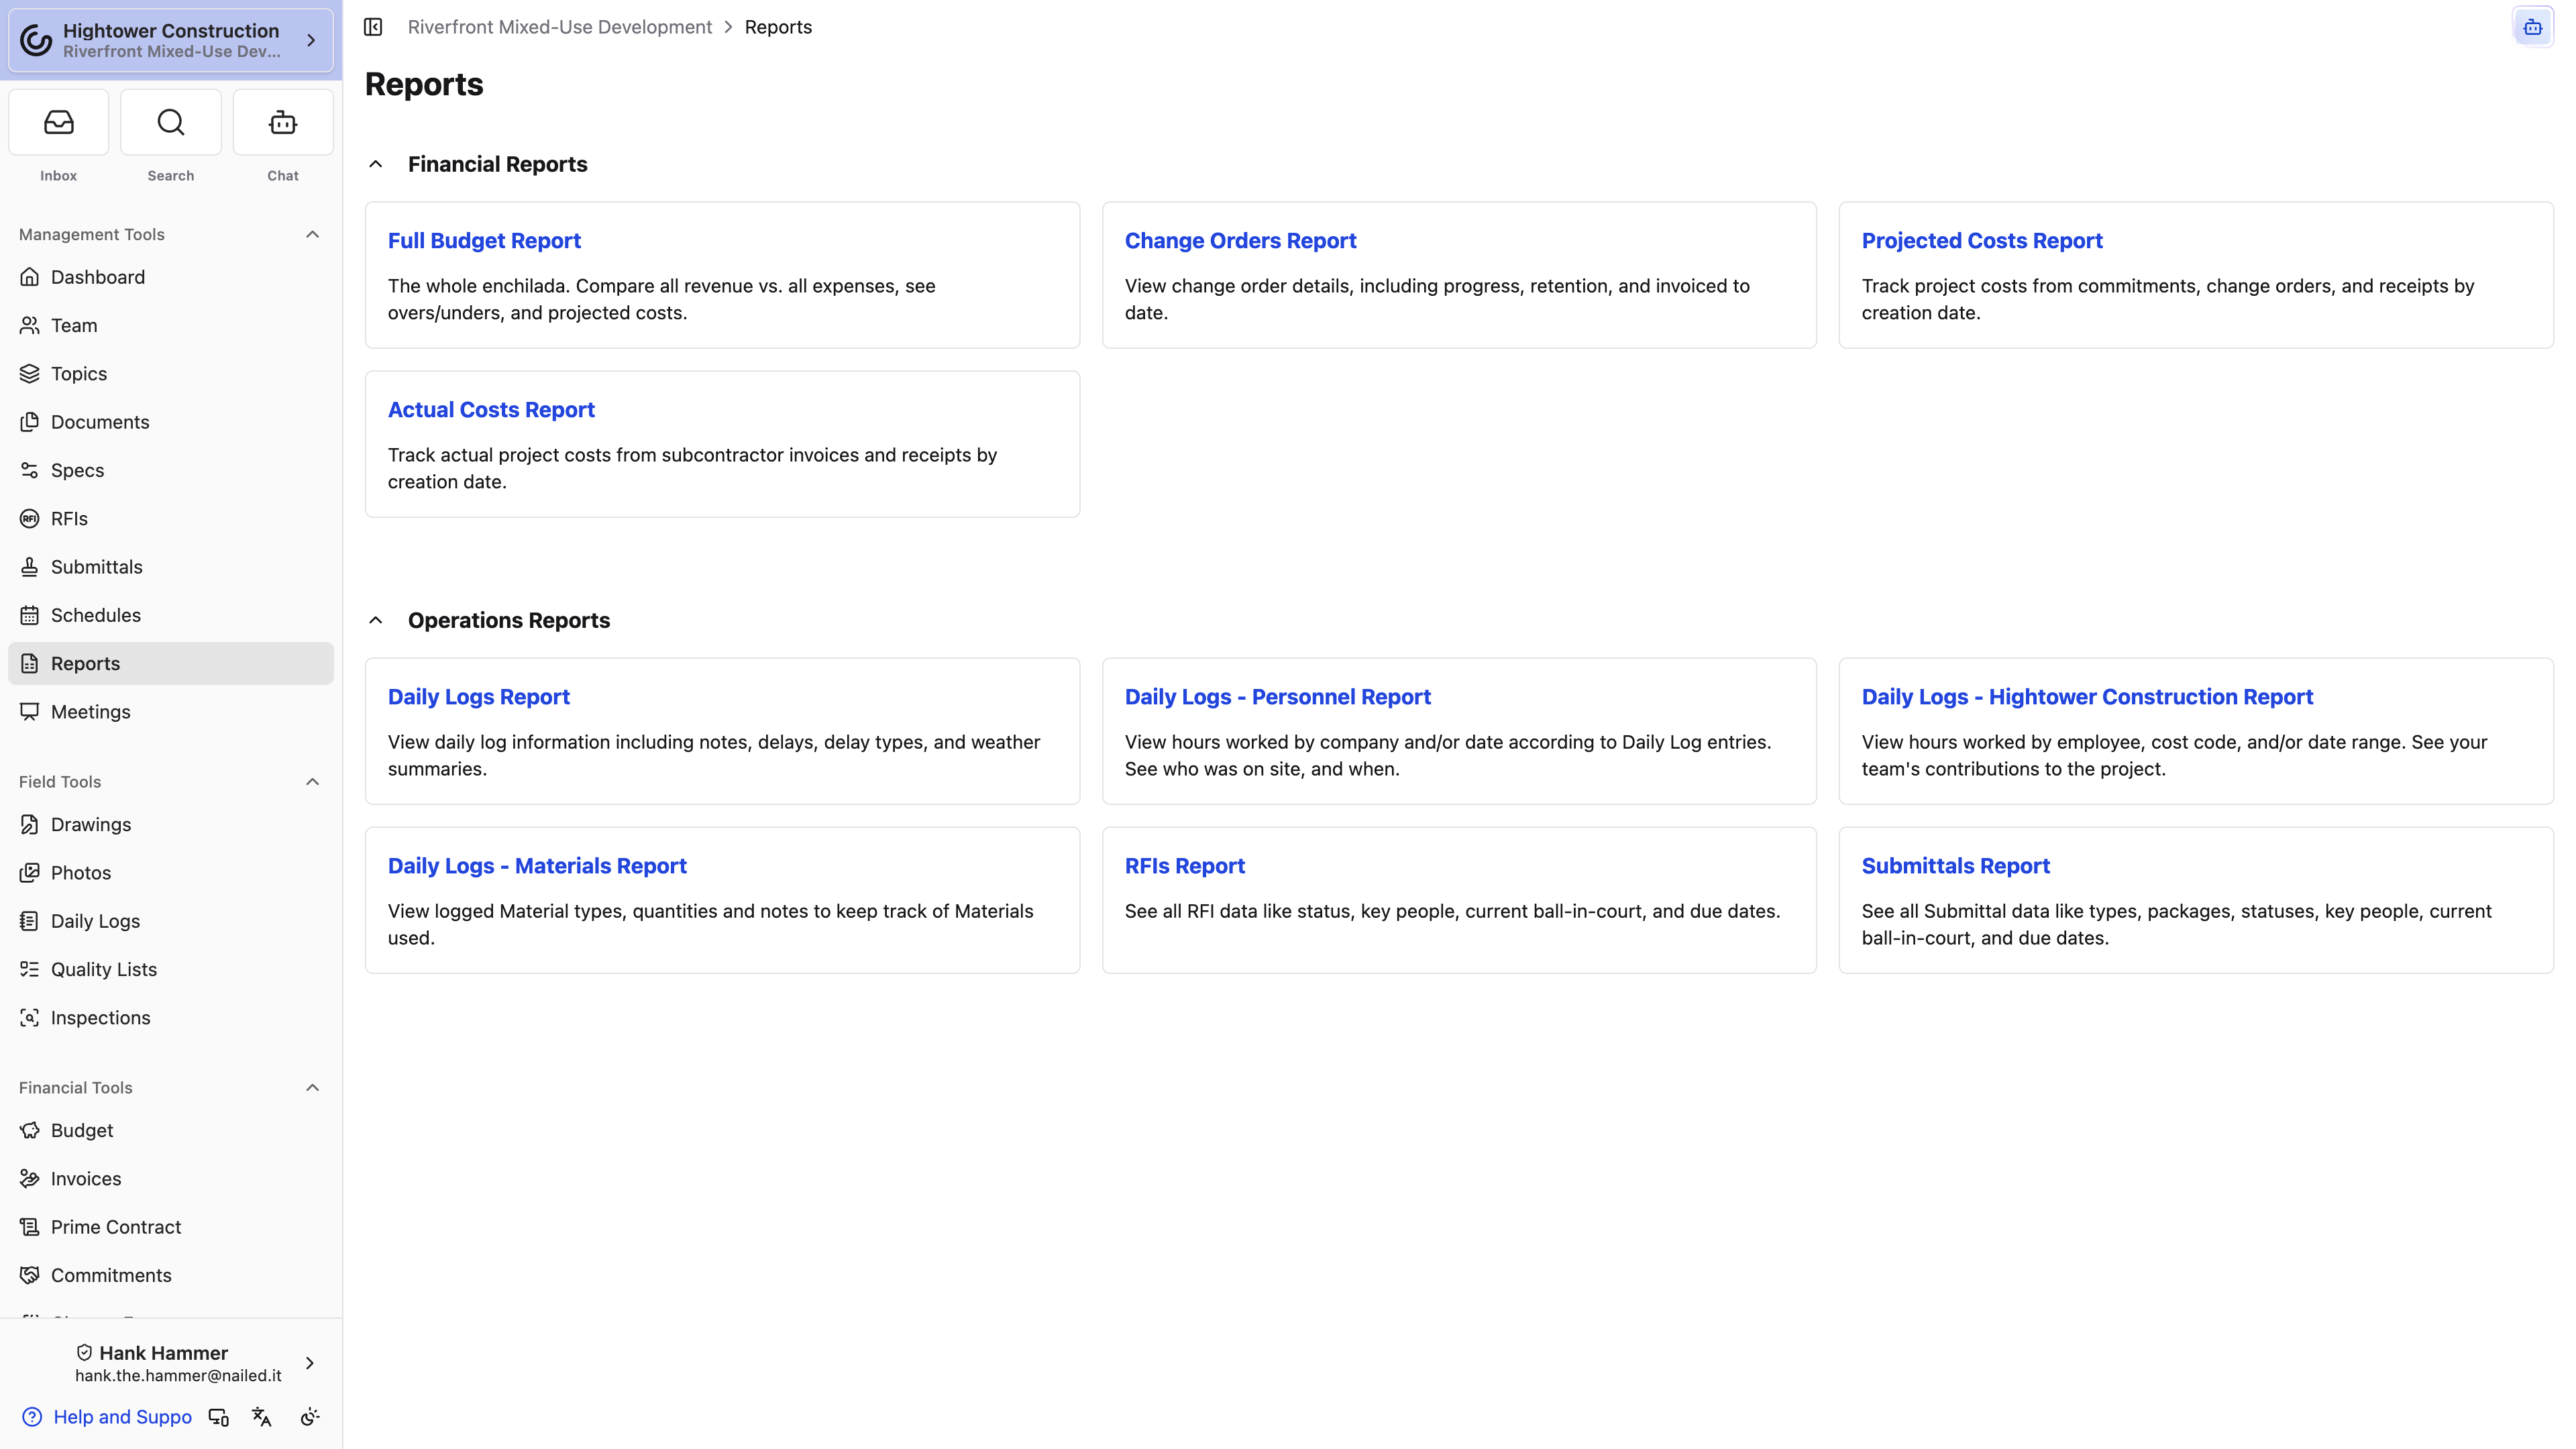This screenshot has height=1449, width=2576.
Task: Click the Commitments handshake icon
Action: (x=30, y=1275)
